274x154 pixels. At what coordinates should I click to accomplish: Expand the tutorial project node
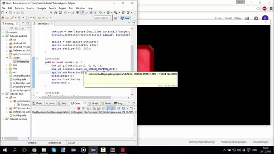3,33
